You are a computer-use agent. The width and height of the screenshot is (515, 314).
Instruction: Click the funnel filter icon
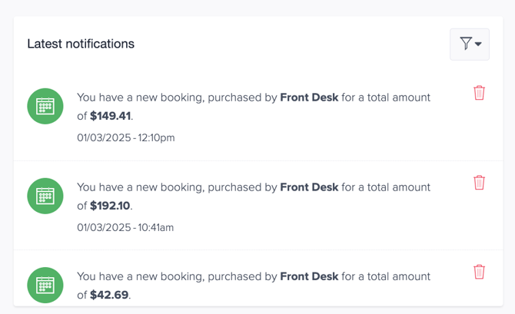(x=466, y=44)
